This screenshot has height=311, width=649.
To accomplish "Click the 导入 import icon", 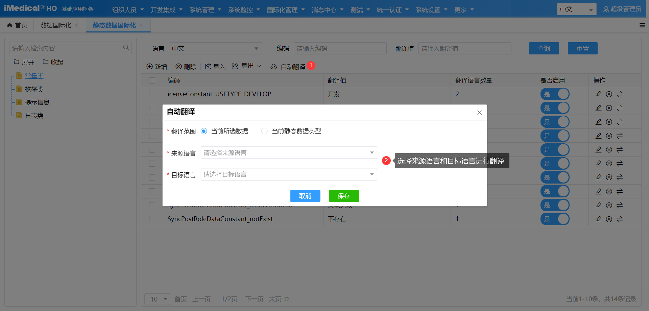I will coord(208,67).
